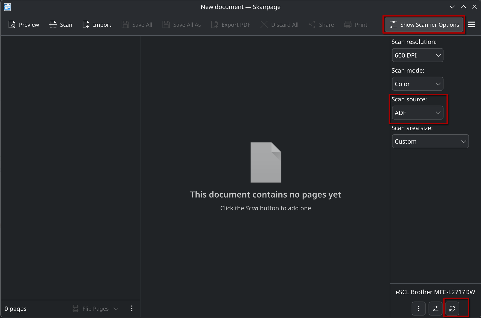Click Discard All in the toolbar
This screenshot has width=481, height=318.
[x=279, y=25]
